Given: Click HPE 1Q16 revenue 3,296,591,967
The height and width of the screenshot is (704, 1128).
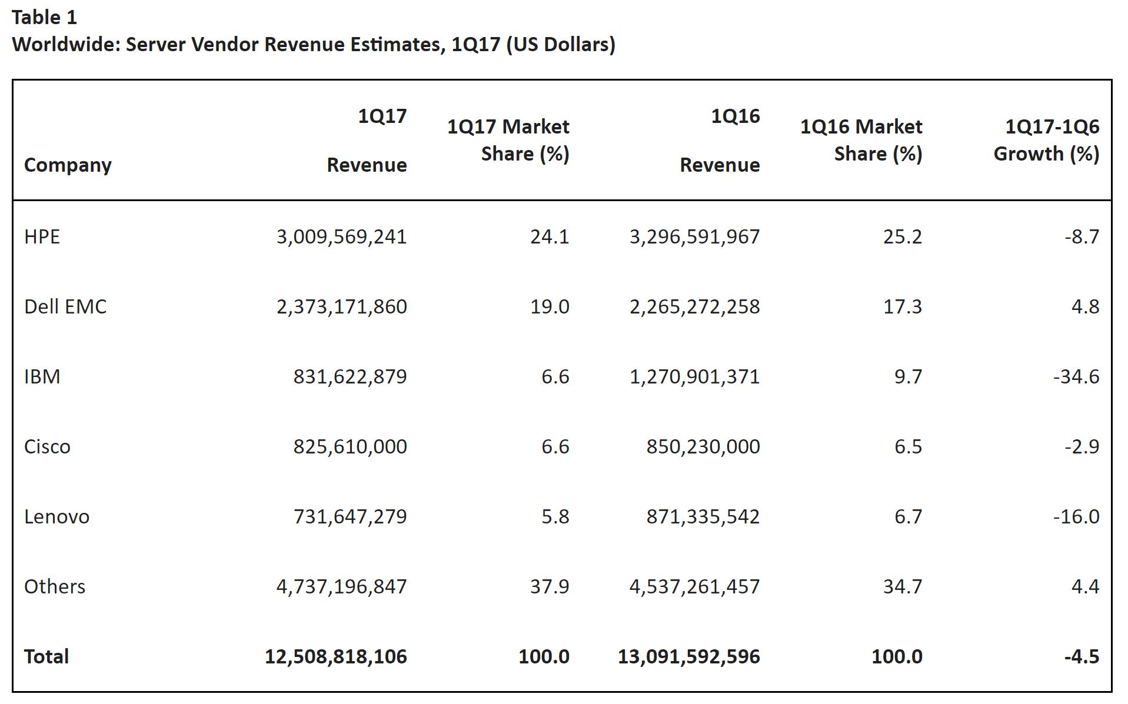Looking at the screenshot, I should click(x=694, y=237).
